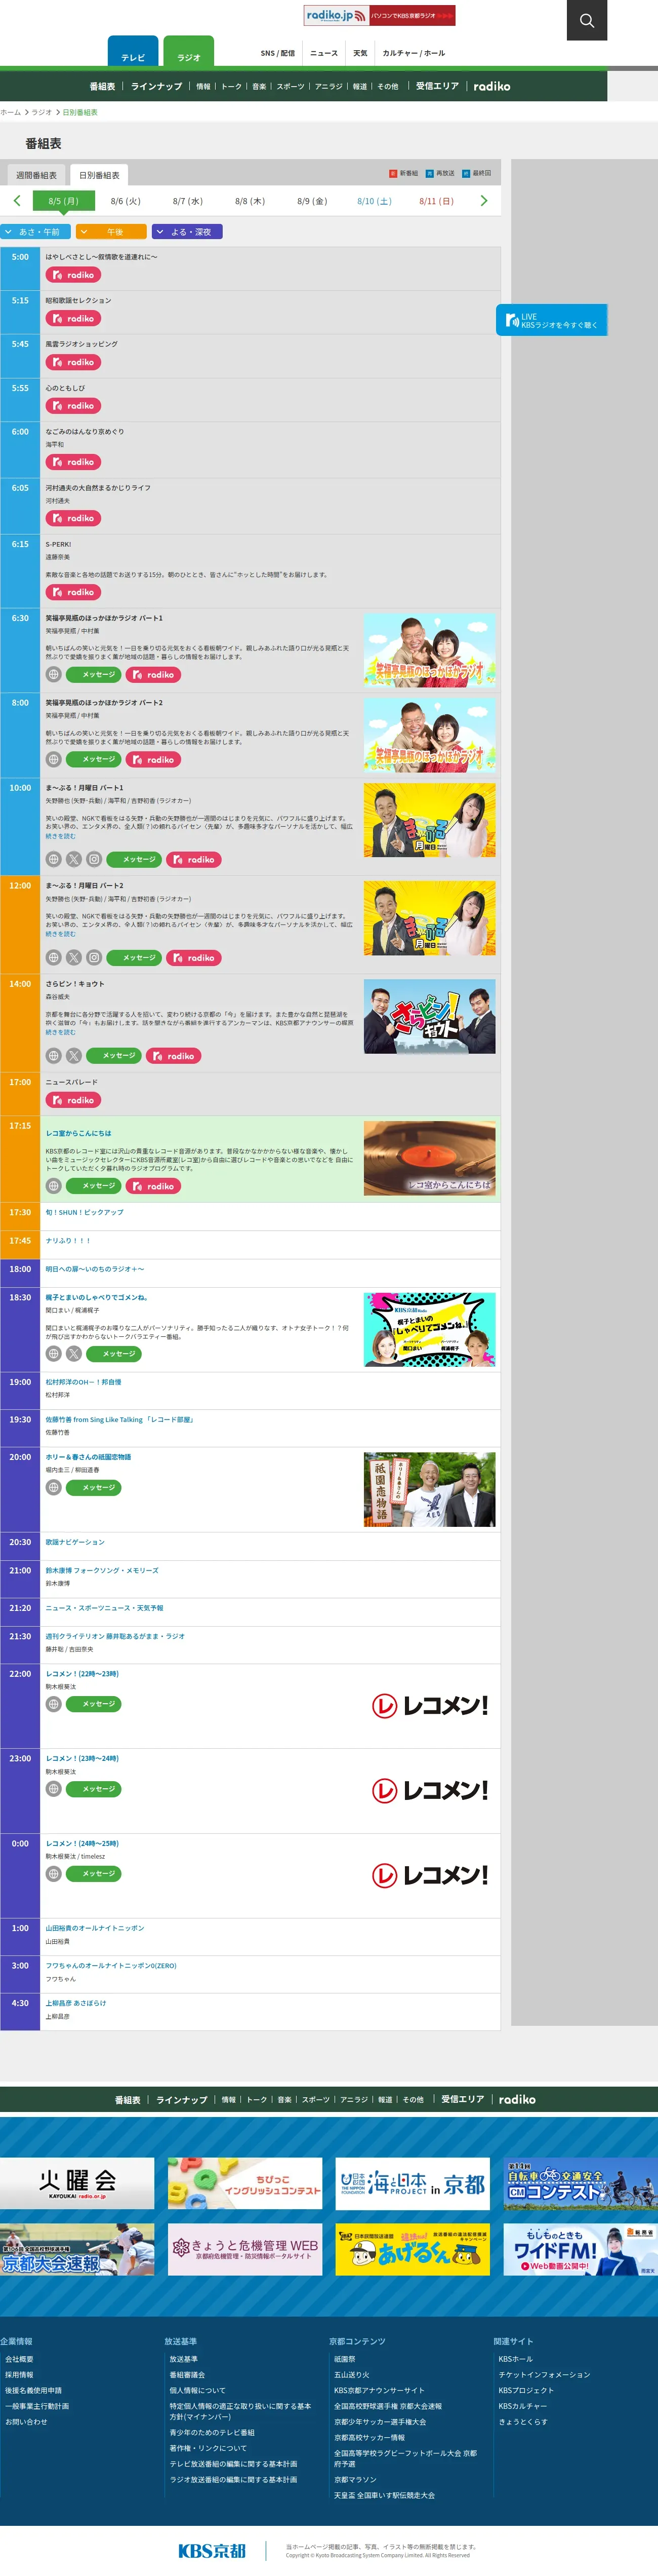Open website icon for ホリー&善さんの祇園恋物語
658x2576 pixels.
point(54,1488)
